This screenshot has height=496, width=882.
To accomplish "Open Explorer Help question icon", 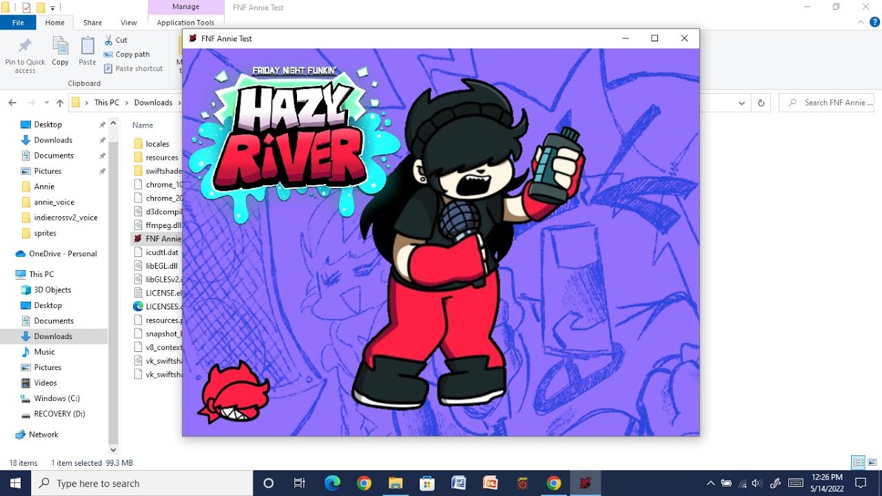I will point(875,22).
